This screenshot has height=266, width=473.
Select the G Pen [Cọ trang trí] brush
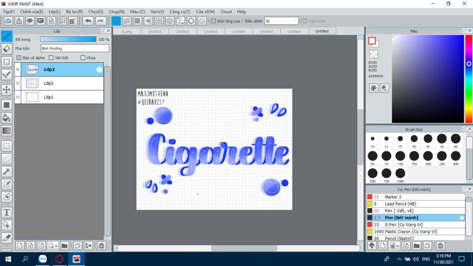pyautogui.click(x=416, y=224)
